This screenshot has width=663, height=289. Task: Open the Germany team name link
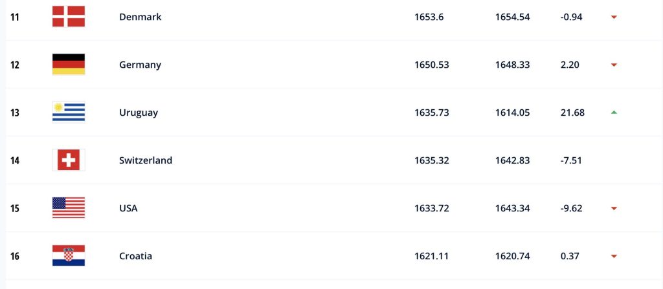140,65
